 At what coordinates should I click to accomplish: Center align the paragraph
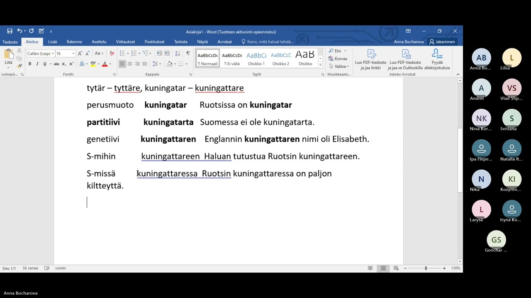click(129, 64)
